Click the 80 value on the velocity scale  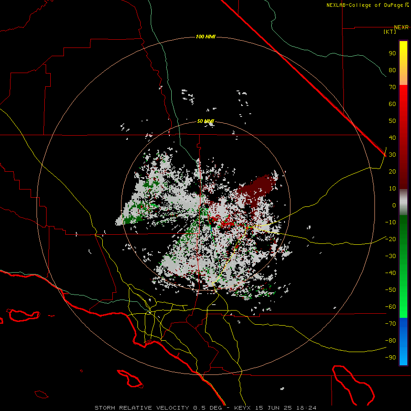click(392, 70)
